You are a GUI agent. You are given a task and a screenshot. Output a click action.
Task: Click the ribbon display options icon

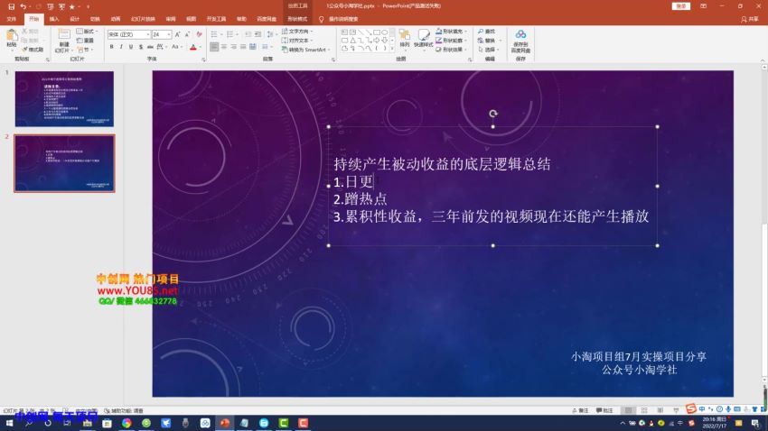tap(703, 6)
